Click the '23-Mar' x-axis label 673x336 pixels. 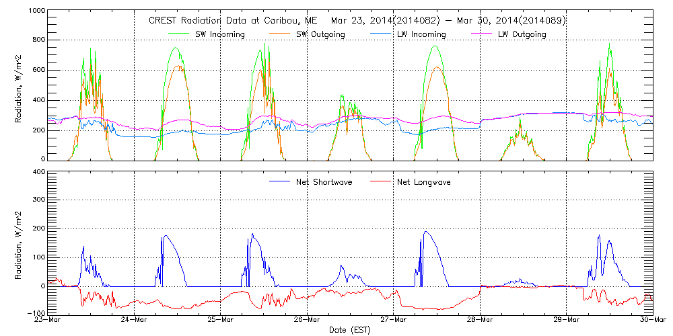coord(48,320)
